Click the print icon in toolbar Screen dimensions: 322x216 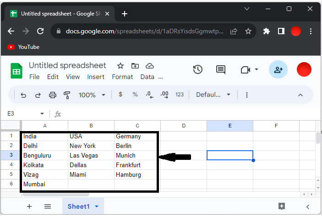(x=53, y=95)
